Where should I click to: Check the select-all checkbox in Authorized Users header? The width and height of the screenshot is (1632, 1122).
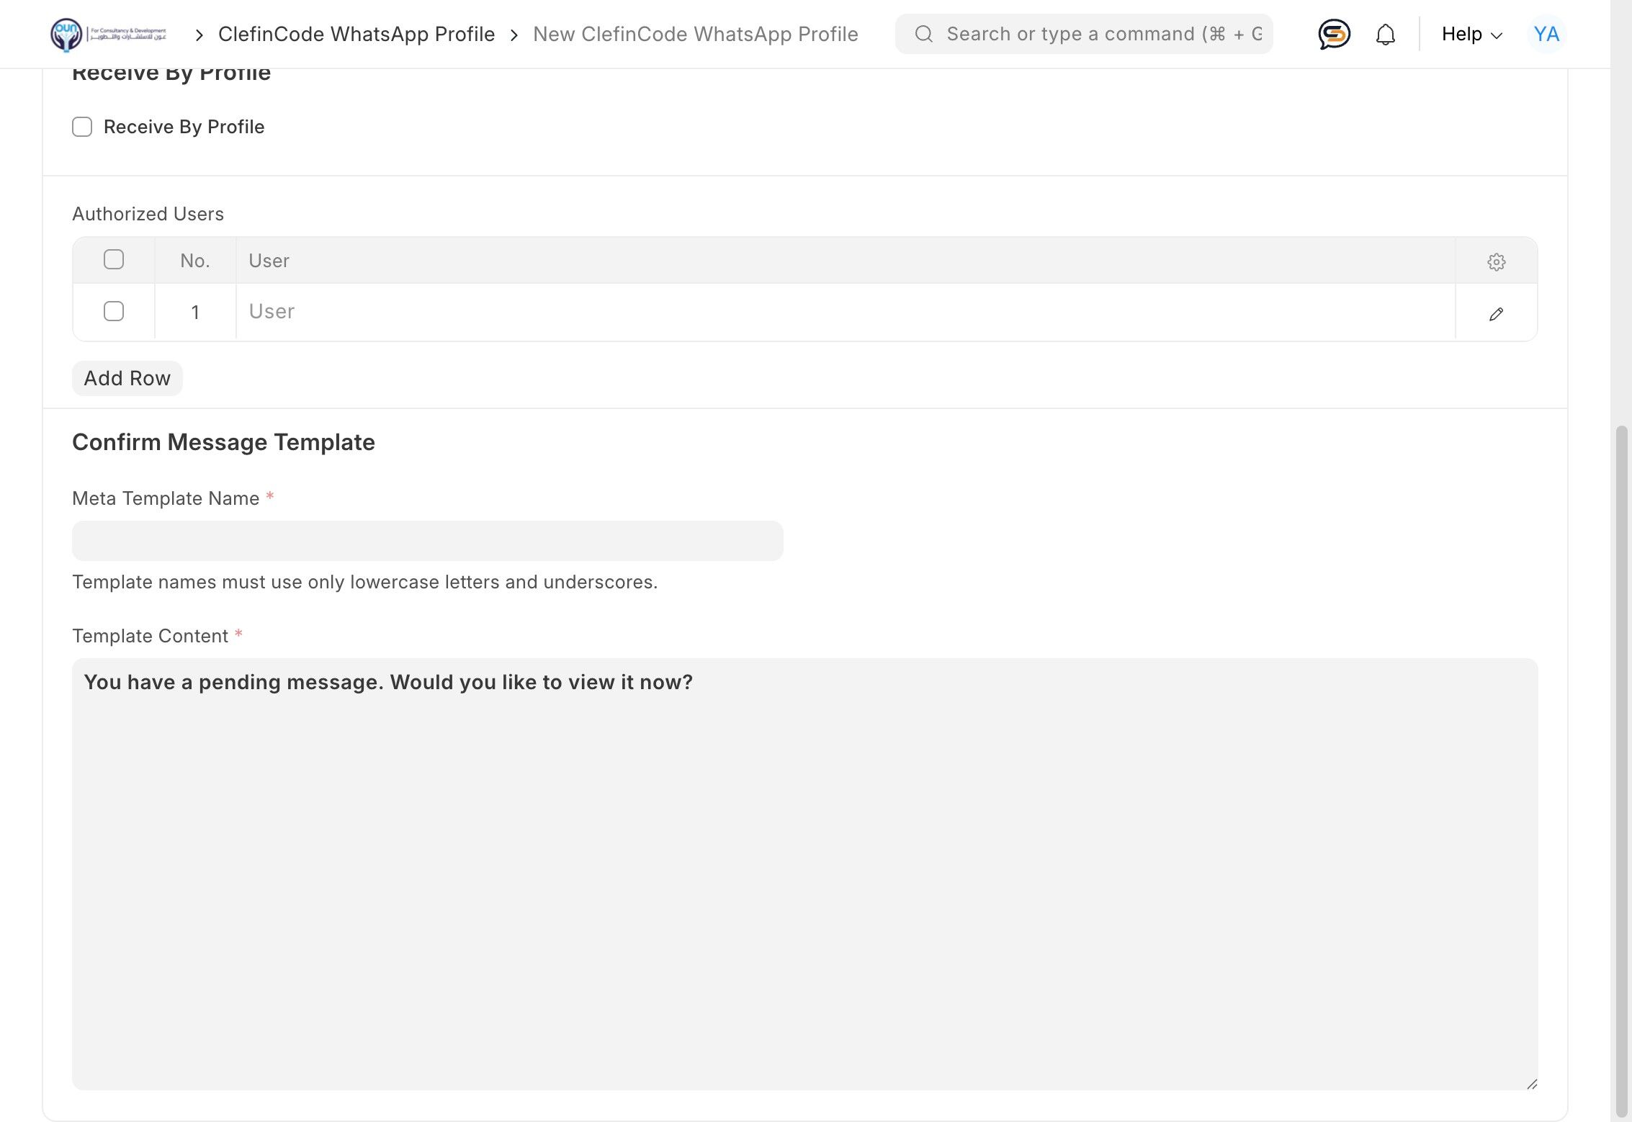[114, 259]
